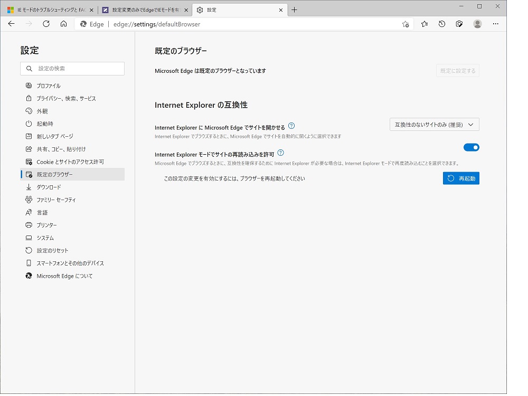The width and height of the screenshot is (528, 396).
Task: Open the user profile avatar icon
Action: [477, 24]
